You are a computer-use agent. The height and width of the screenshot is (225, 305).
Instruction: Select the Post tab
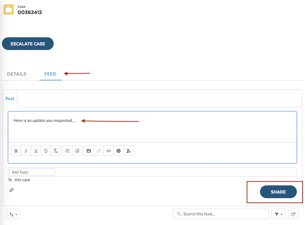tap(10, 98)
